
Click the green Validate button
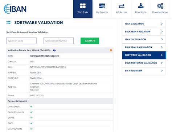pos(90,41)
